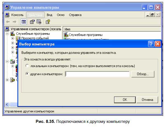Open the Справка menu
Viewport: 165px width, 127px height.
click(x=75, y=15)
